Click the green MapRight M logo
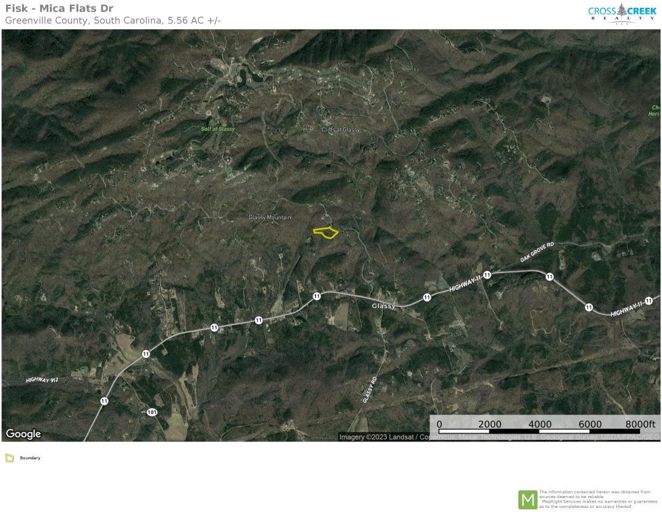Screen dimensions: 662x512 pyautogui.click(x=527, y=499)
